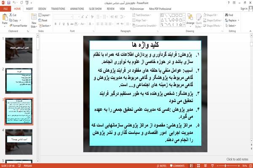Reset the slide layout
This screenshot has height=168, width=253.
point(43,20)
